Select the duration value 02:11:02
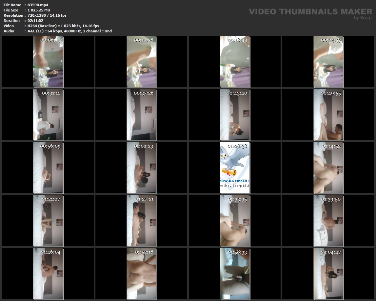Viewport: 376px width, 301px height. click(35, 21)
